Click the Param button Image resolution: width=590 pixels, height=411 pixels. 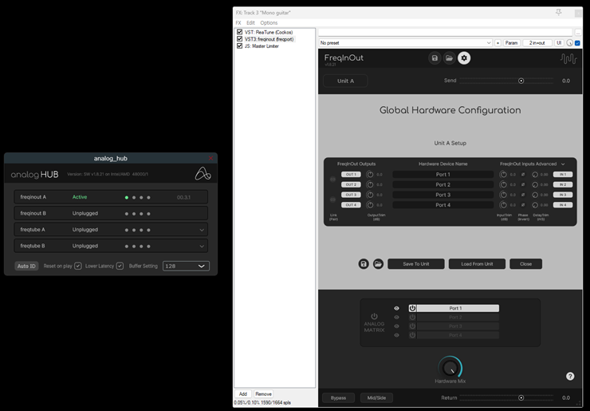click(511, 43)
